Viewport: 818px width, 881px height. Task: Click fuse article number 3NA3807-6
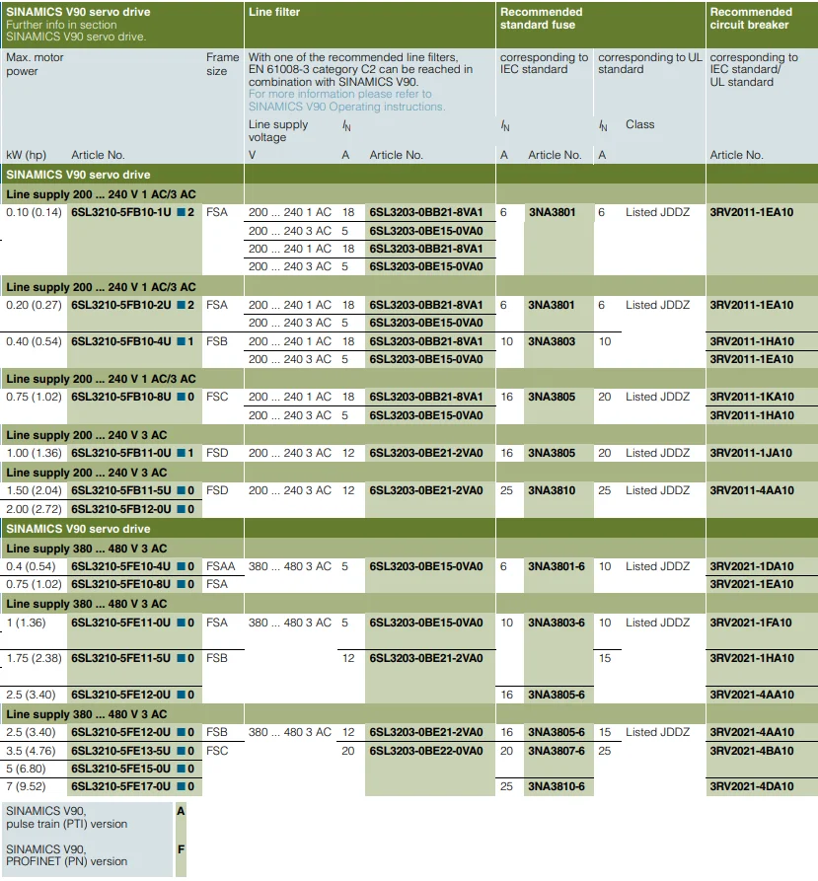click(557, 751)
